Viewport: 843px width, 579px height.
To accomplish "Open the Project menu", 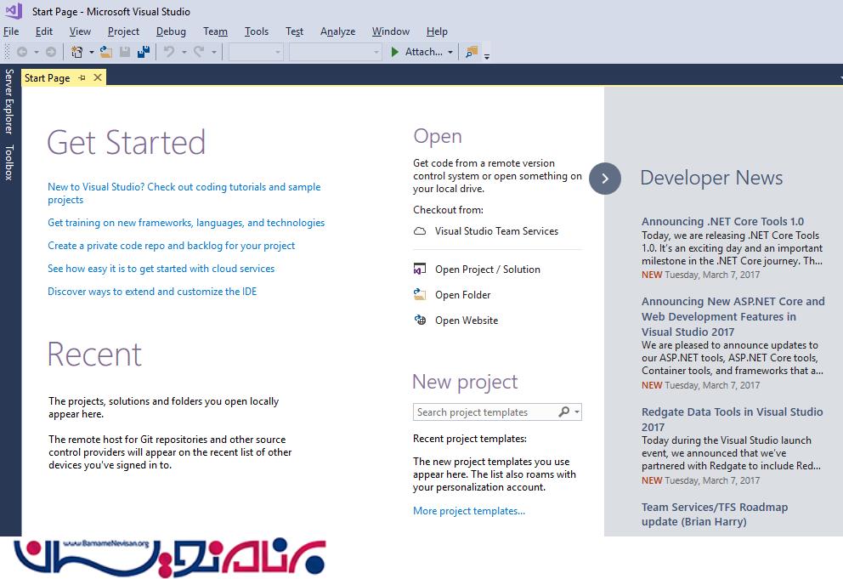I will [123, 31].
